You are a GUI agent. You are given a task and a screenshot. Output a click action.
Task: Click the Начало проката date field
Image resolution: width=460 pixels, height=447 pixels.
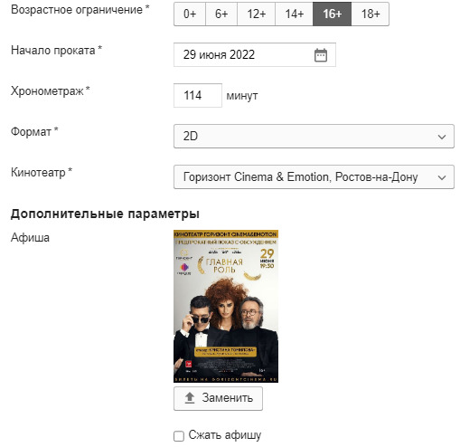point(255,55)
